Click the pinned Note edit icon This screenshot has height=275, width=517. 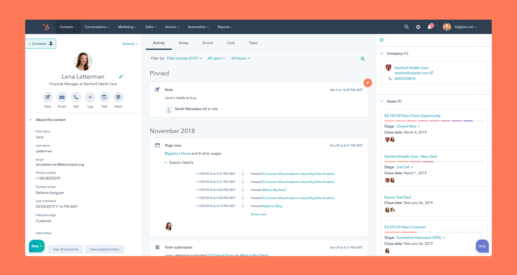coord(157,89)
